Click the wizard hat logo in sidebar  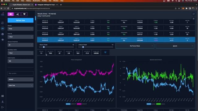3,14
